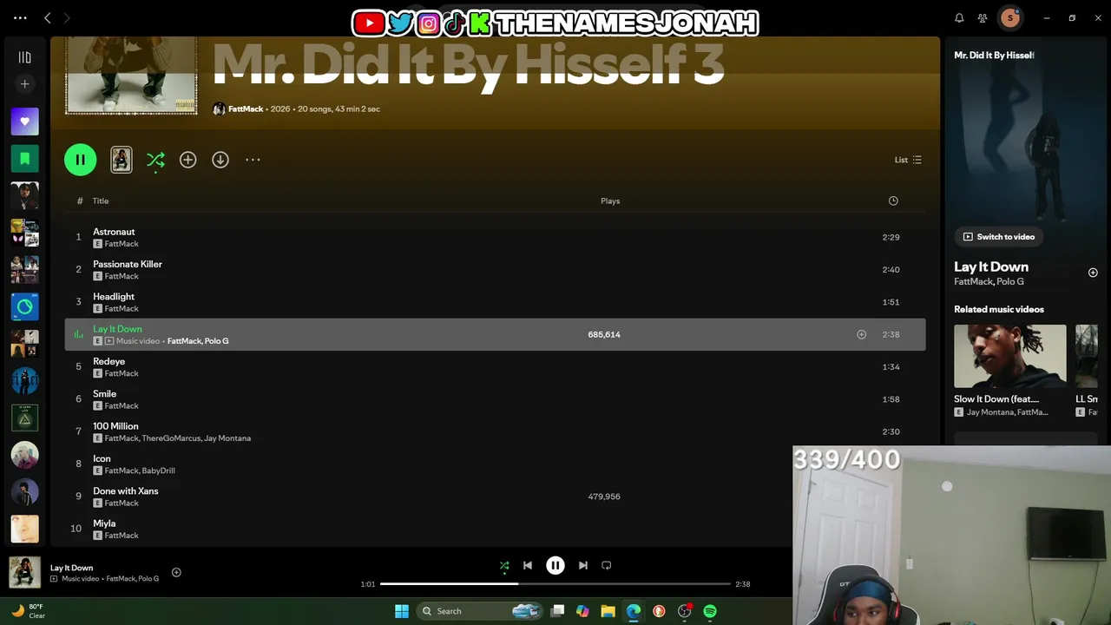Add the now-playing track in the bottom bar
Viewport: 1111px width, 625px height.
point(176,572)
